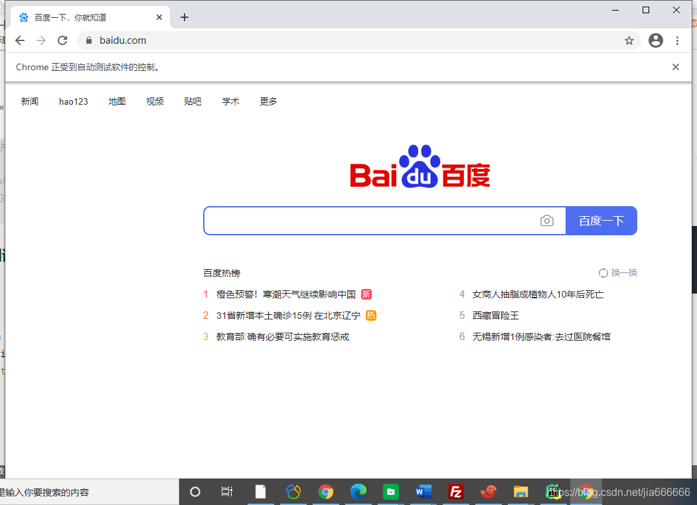The height and width of the screenshot is (505, 697).
Task: Open the red swirl app on taskbar
Action: (488, 492)
